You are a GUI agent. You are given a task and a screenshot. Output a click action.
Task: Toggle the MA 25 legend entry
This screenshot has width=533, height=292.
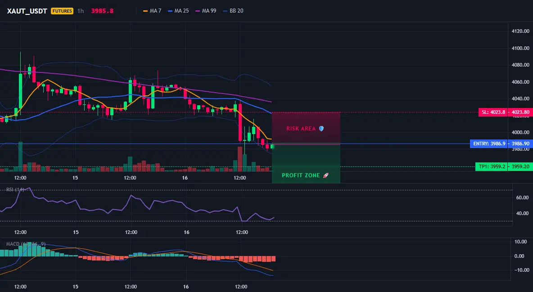[x=178, y=11]
